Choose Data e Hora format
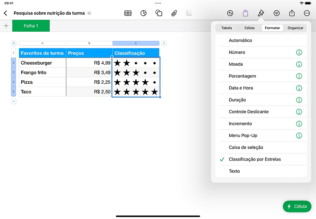Image resolution: width=316 pixels, height=219 pixels. [x=261, y=88]
